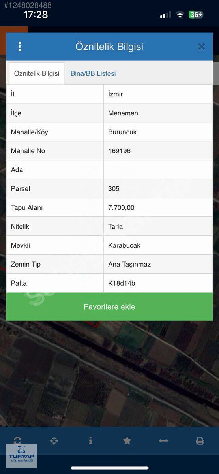219x474 pixels.
Task: Switch to Bina/BB Listesi tab
Action: tap(93, 73)
